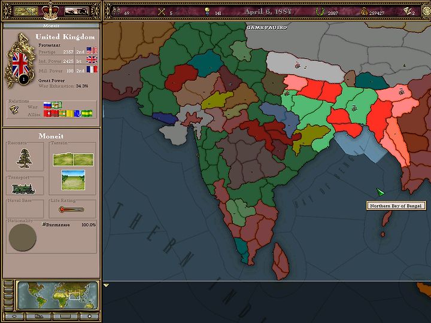Open the terrain map view button
The image size is (431, 323).
click(x=26, y=11)
